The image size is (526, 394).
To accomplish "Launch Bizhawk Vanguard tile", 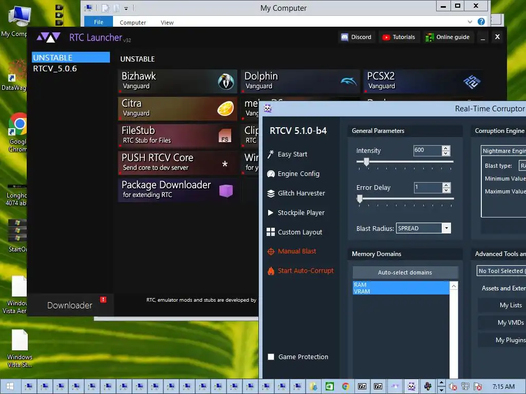I will [177, 82].
